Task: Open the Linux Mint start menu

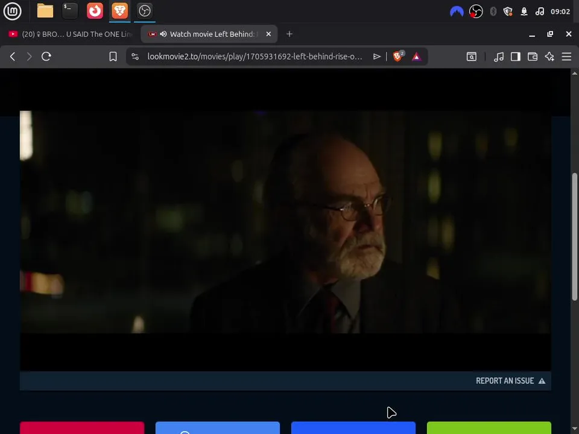Action: [12, 11]
